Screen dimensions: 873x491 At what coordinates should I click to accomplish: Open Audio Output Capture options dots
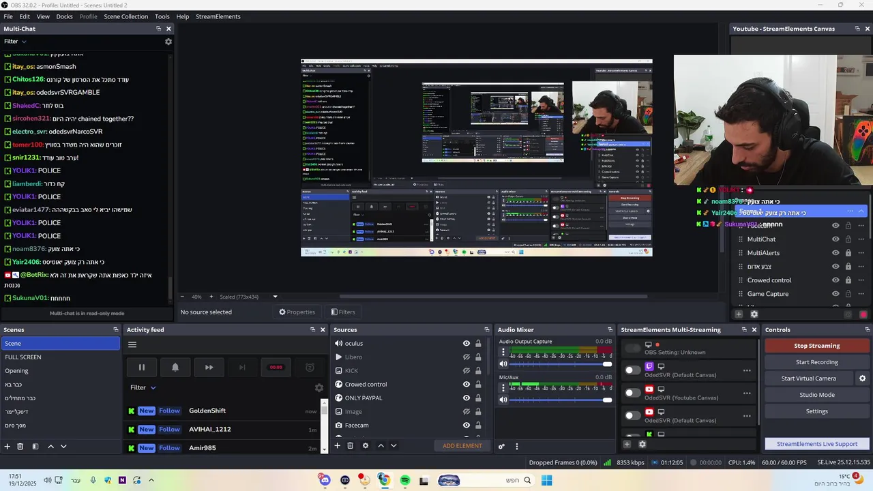(x=503, y=353)
